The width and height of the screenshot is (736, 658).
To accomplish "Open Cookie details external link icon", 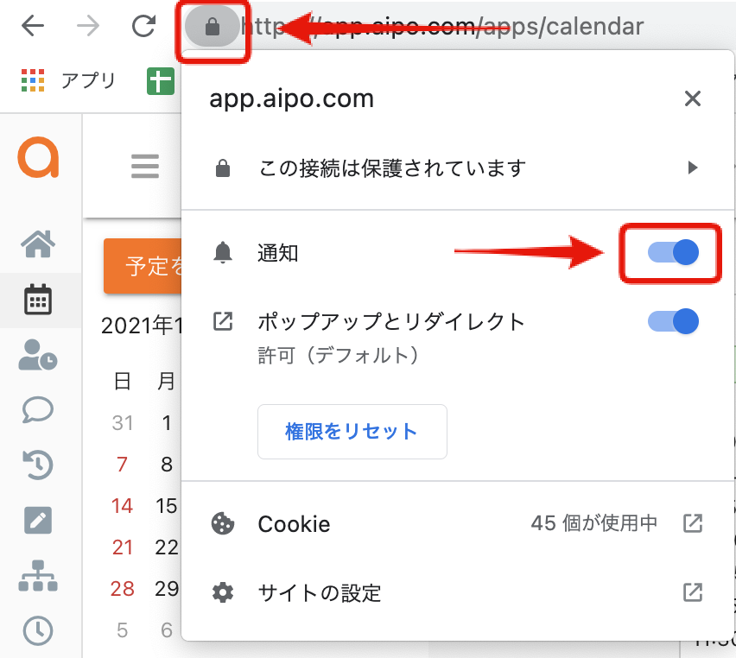I will [x=693, y=523].
